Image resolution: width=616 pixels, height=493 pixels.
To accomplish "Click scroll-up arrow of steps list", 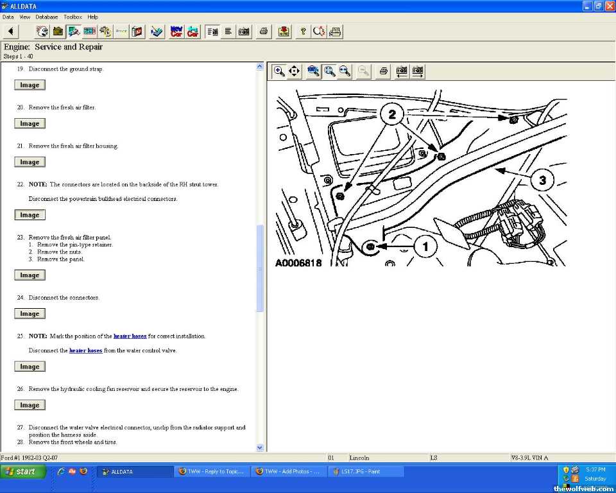I will click(260, 66).
